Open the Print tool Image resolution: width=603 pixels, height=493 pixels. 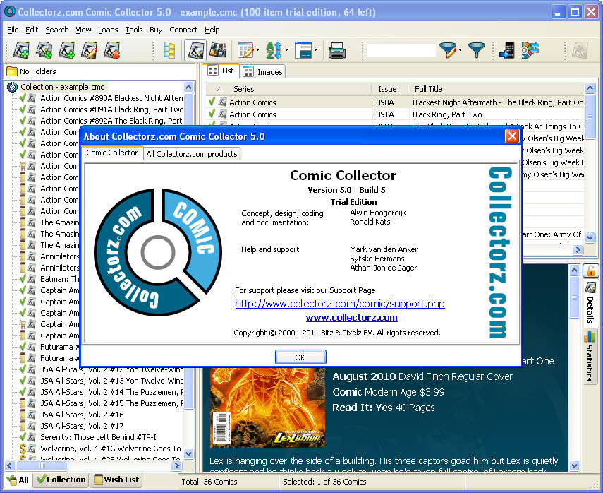pyautogui.click(x=338, y=51)
